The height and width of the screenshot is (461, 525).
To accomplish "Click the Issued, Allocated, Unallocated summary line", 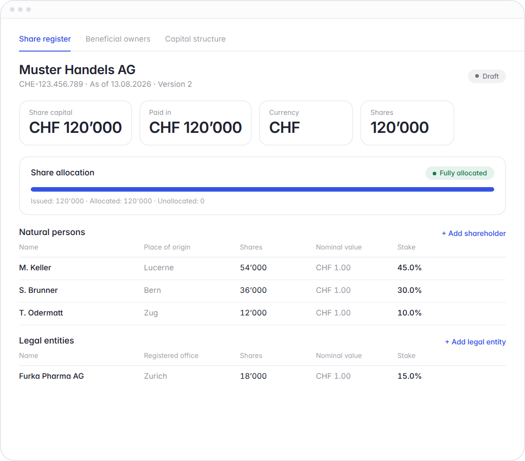I will click(118, 201).
